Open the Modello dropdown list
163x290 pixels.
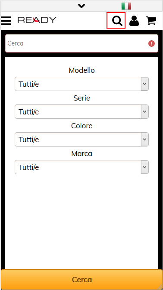point(81,84)
